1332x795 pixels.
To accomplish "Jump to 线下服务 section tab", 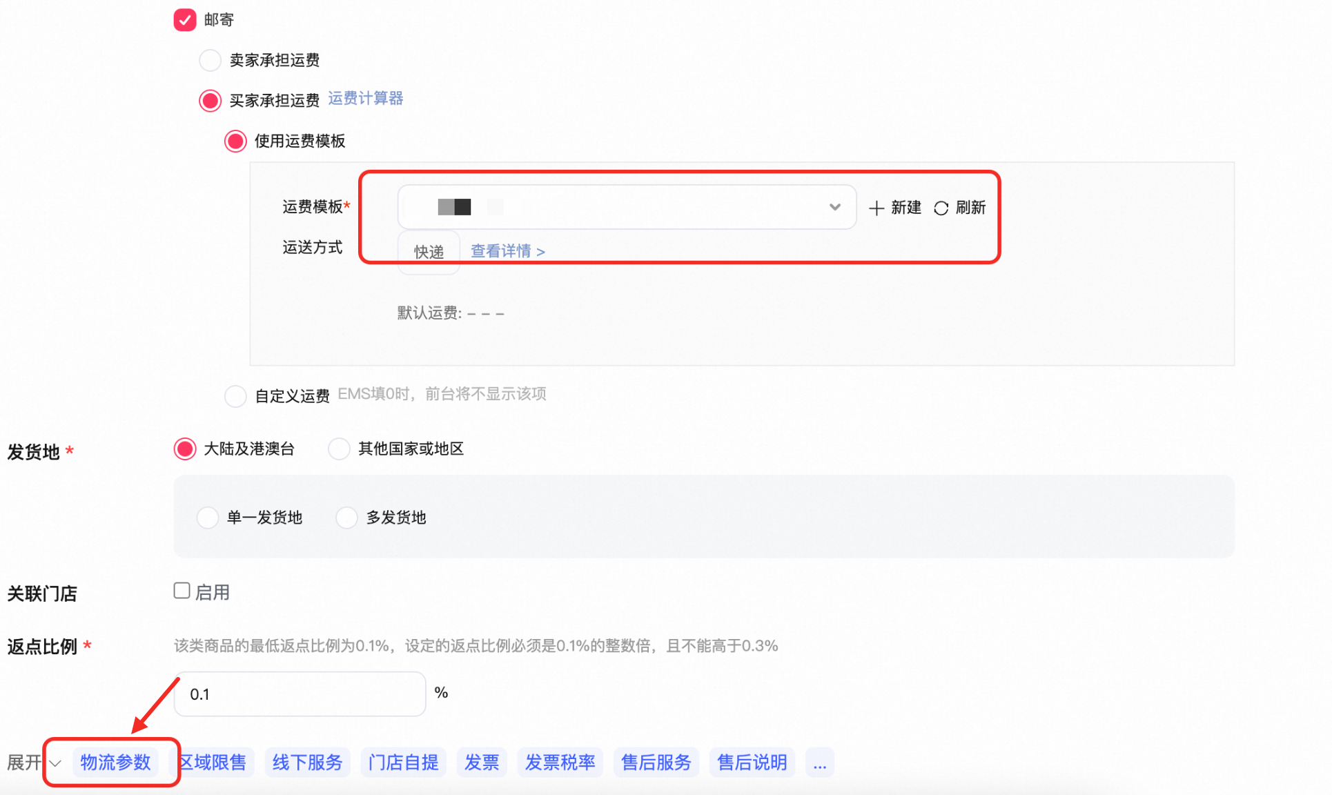I will pos(308,763).
